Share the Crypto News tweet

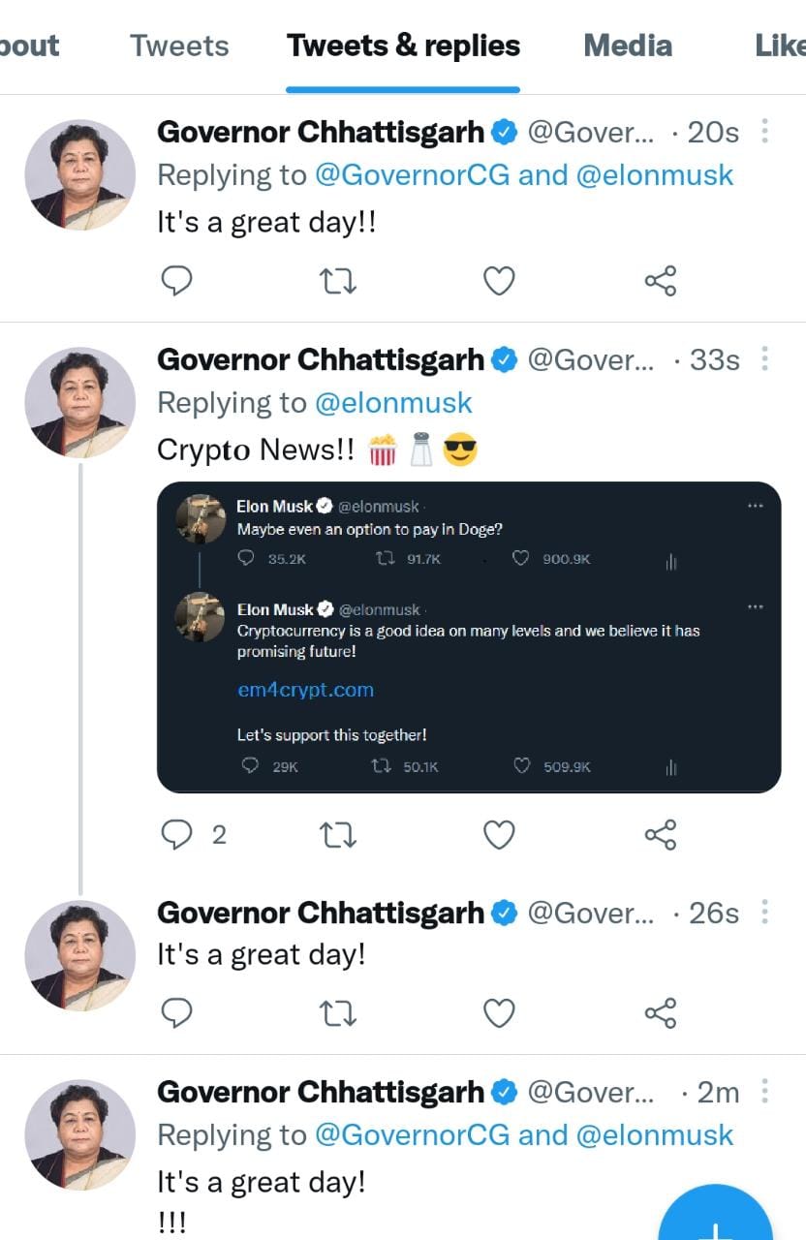(660, 834)
